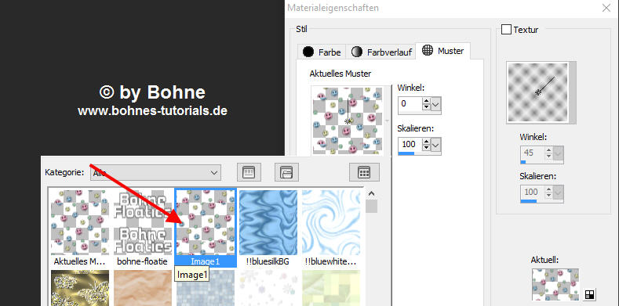The height and width of the screenshot is (306, 619).
Task: Decrease the pattern Skalieren value with down arrow
Action: coord(426,149)
